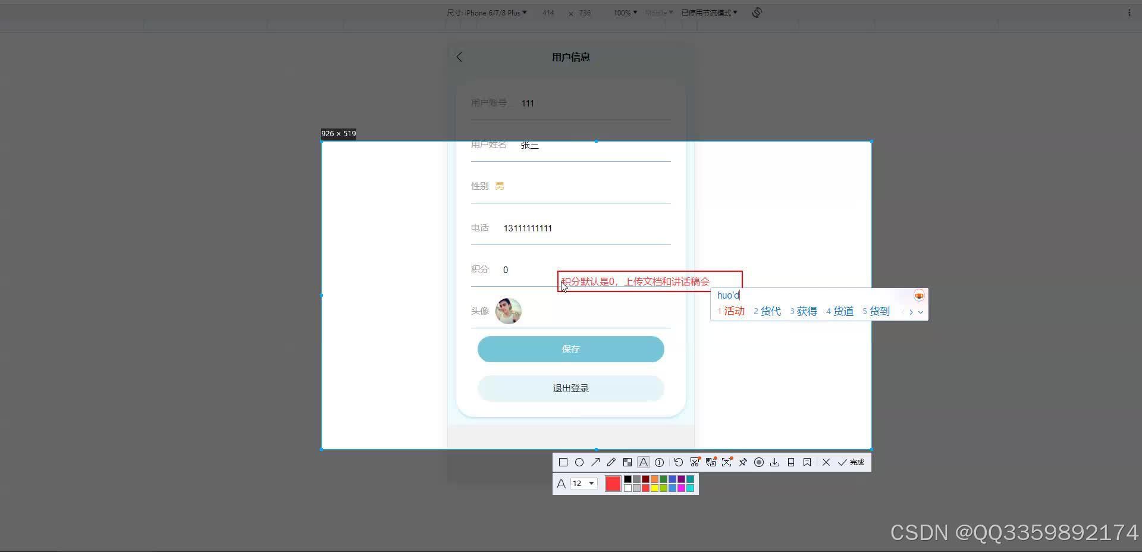Viewport: 1142px width, 552px height.
Task: Pin the screenshot to screen
Action: click(743, 462)
